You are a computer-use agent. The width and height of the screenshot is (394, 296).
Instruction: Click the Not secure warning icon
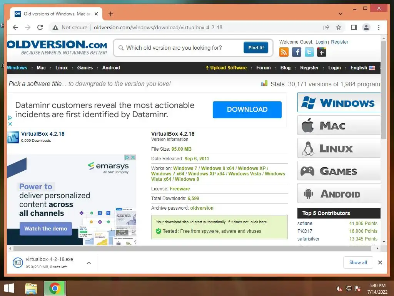(55, 27)
